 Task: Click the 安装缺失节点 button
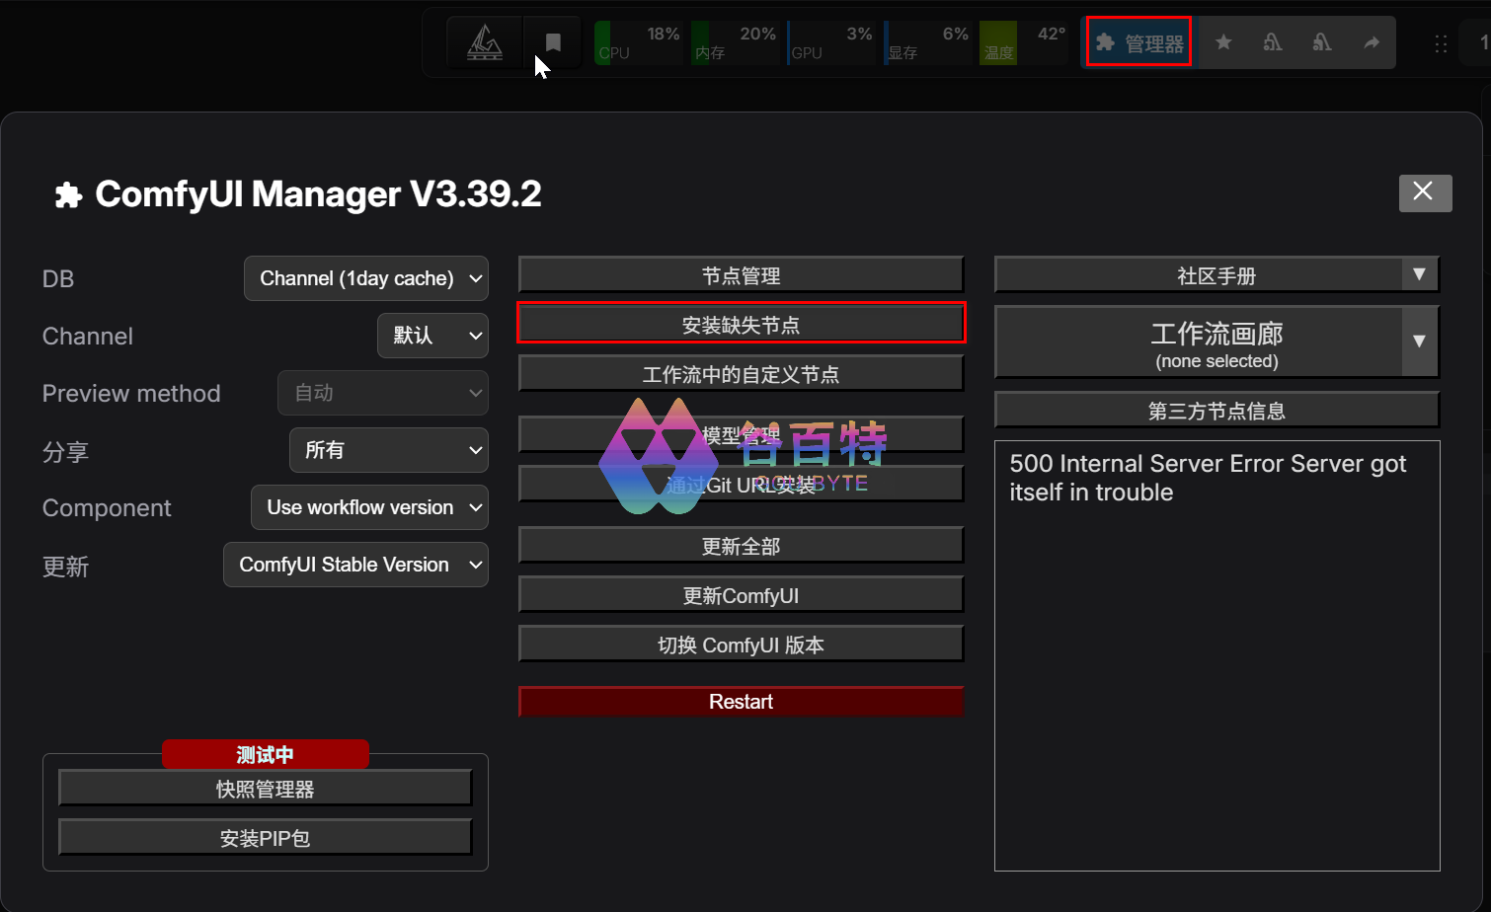741,324
